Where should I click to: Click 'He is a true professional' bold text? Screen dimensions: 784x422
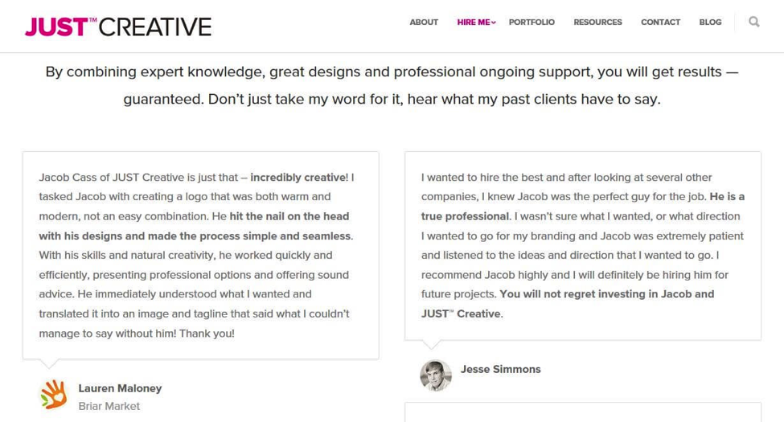pos(582,207)
